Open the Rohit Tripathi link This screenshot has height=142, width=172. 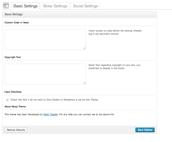tap(51, 114)
